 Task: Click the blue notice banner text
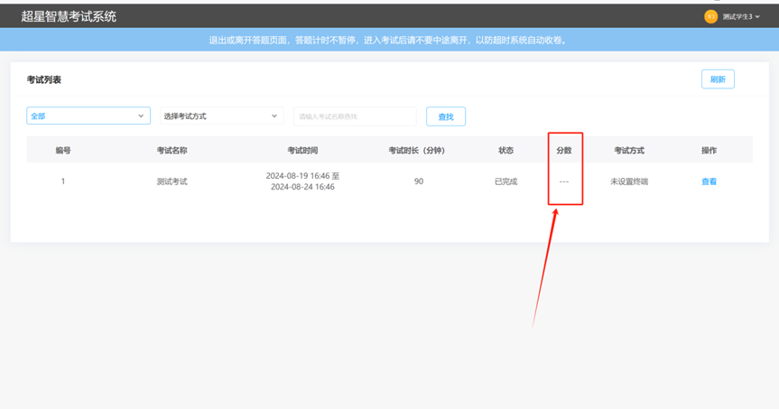click(x=388, y=41)
